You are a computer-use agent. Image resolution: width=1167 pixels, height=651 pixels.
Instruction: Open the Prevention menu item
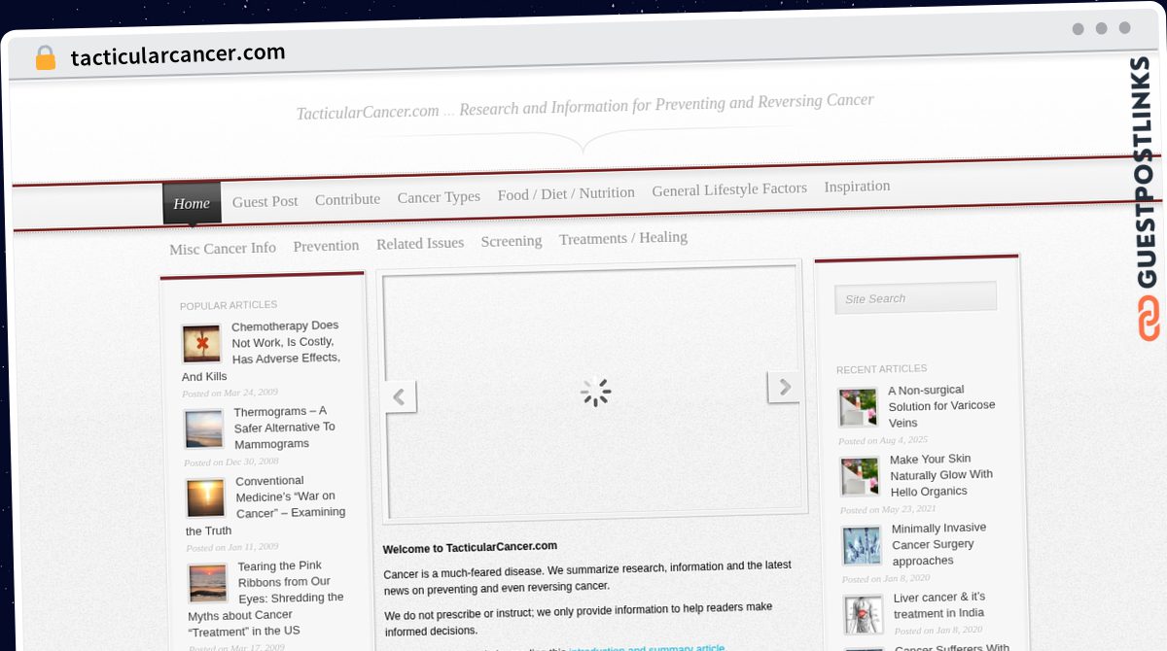(x=326, y=246)
